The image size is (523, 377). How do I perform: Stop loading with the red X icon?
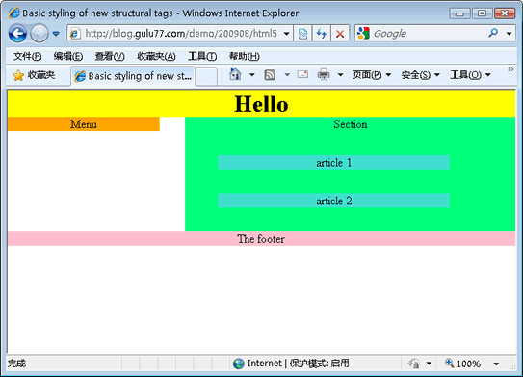[340, 34]
